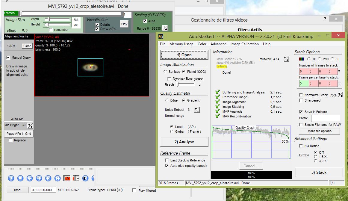Set selection start marker A
The width and height of the screenshot is (348, 201).
(x=67, y=178)
